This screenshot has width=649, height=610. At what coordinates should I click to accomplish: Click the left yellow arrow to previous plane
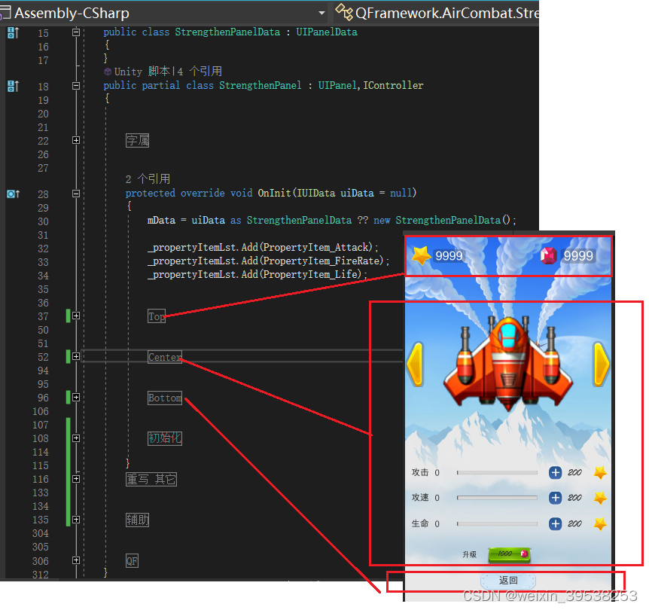[x=416, y=364]
